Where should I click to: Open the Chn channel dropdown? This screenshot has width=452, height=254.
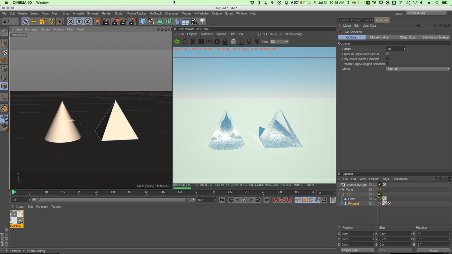pyautogui.click(x=279, y=42)
